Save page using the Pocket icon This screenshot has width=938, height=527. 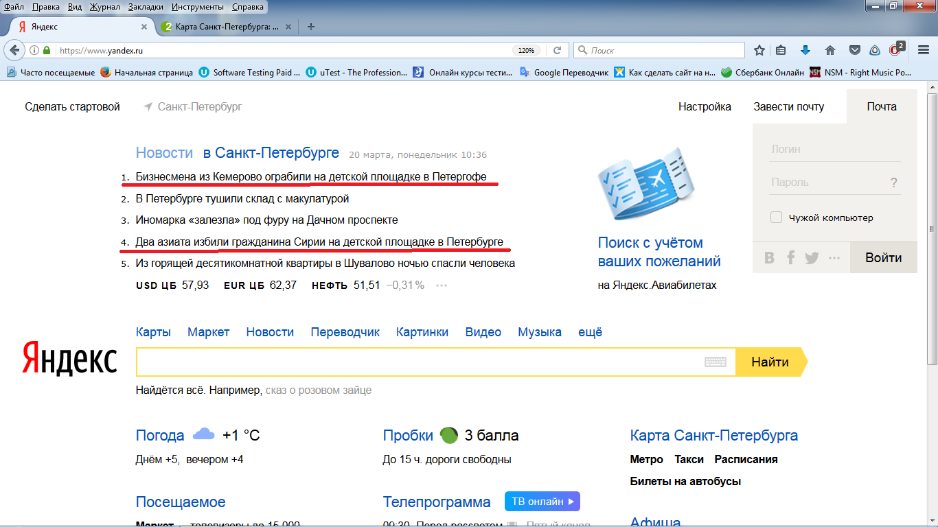855,50
